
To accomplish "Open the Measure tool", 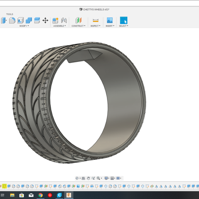I will click(96, 20).
